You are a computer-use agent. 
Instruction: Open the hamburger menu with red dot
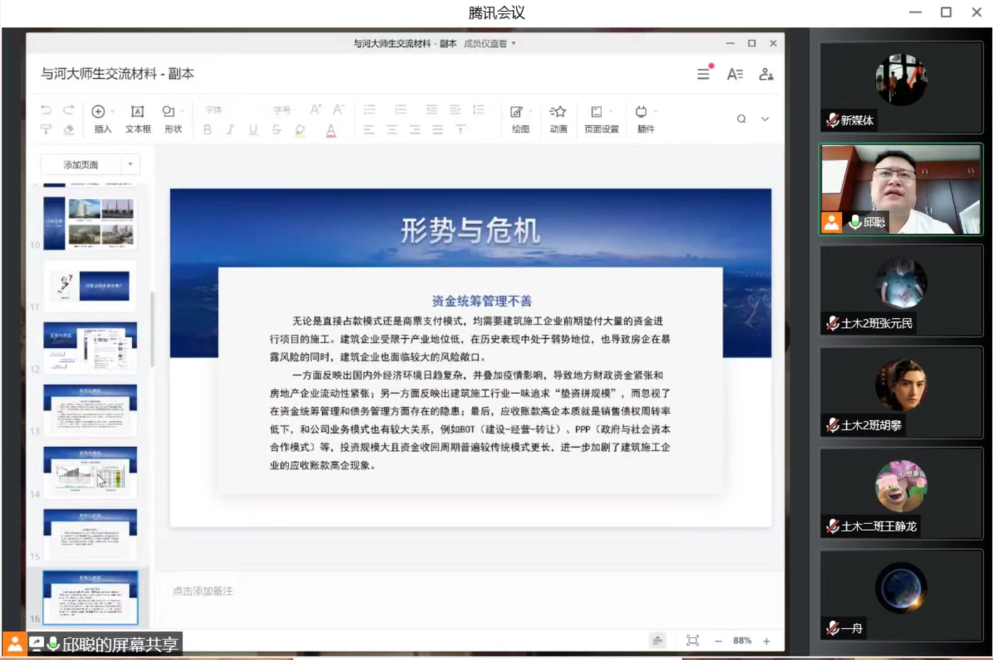(703, 74)
